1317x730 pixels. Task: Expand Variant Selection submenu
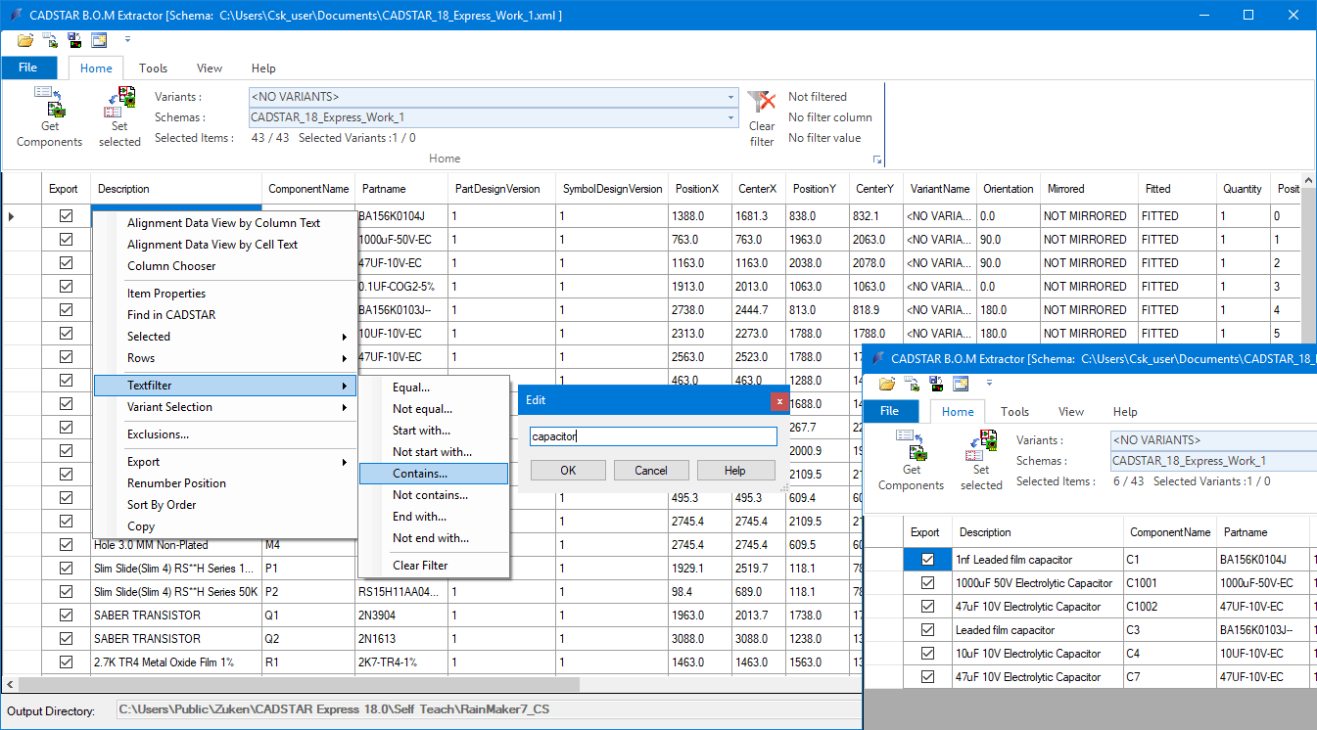point(226,407)
